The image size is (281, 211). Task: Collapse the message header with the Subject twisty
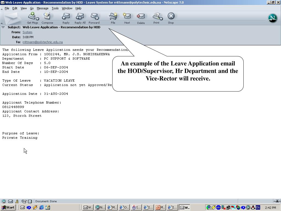tap(3, 27)
